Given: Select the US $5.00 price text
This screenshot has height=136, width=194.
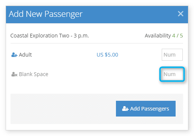Looking at the screenshot, I should [x=107, y=55].
